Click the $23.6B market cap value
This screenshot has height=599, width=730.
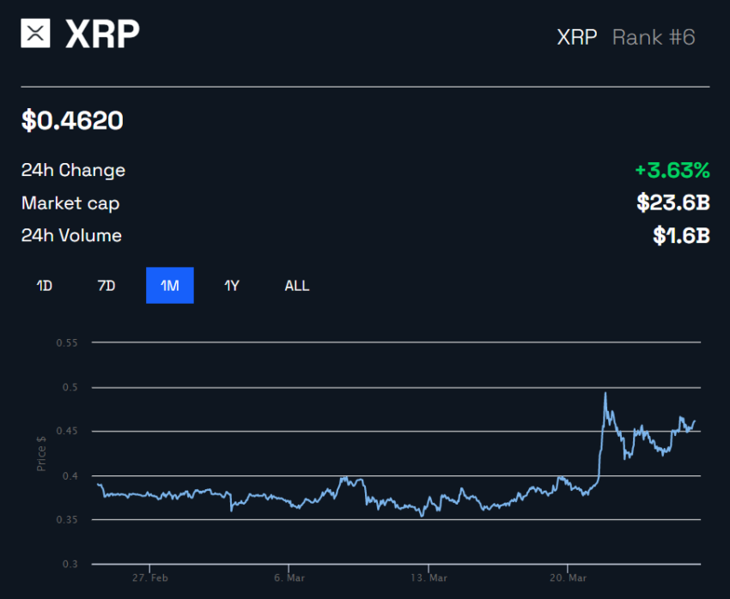673,203
